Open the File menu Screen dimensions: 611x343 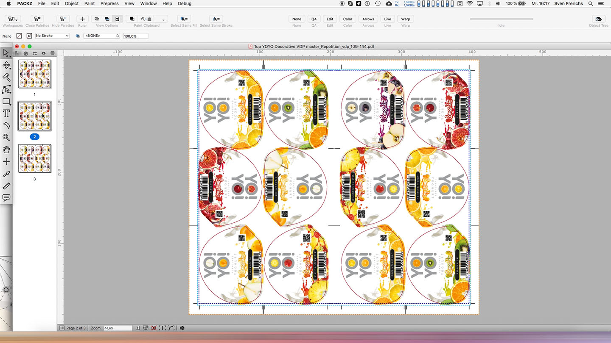[42, 3]
